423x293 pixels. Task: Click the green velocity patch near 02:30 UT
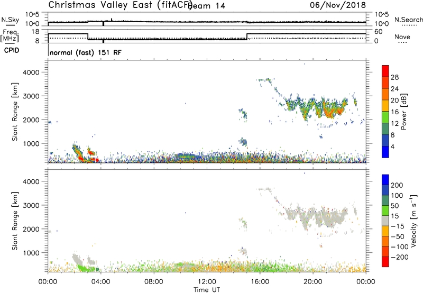(x=86, y=268)
